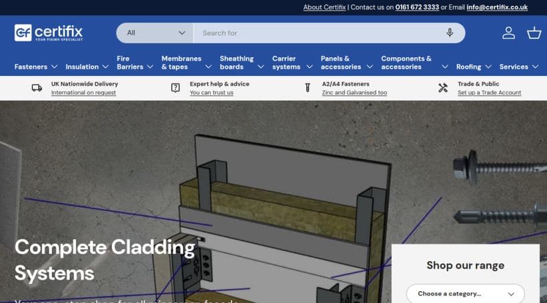The width and height of the screenshot is (547, 303).
Task: Open International on request link
Action: point(83,93)
